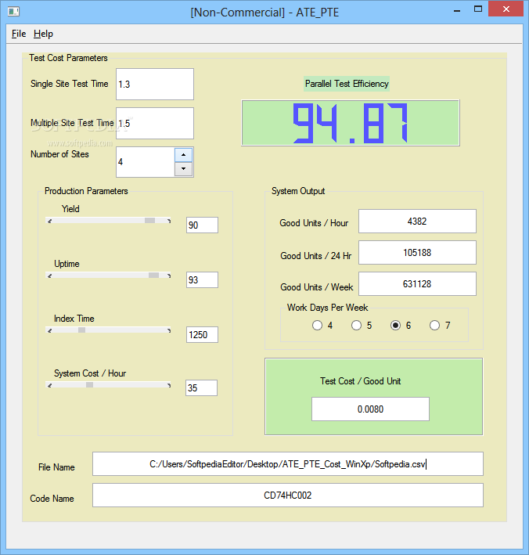The image size is (529, 555).
Task: Click the Yield value field showing 90
Action: tap(202, 225)
